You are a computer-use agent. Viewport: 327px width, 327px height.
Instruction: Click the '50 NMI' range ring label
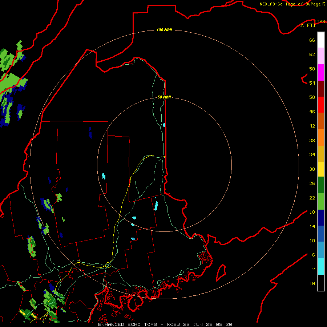(x=164, y=97)
